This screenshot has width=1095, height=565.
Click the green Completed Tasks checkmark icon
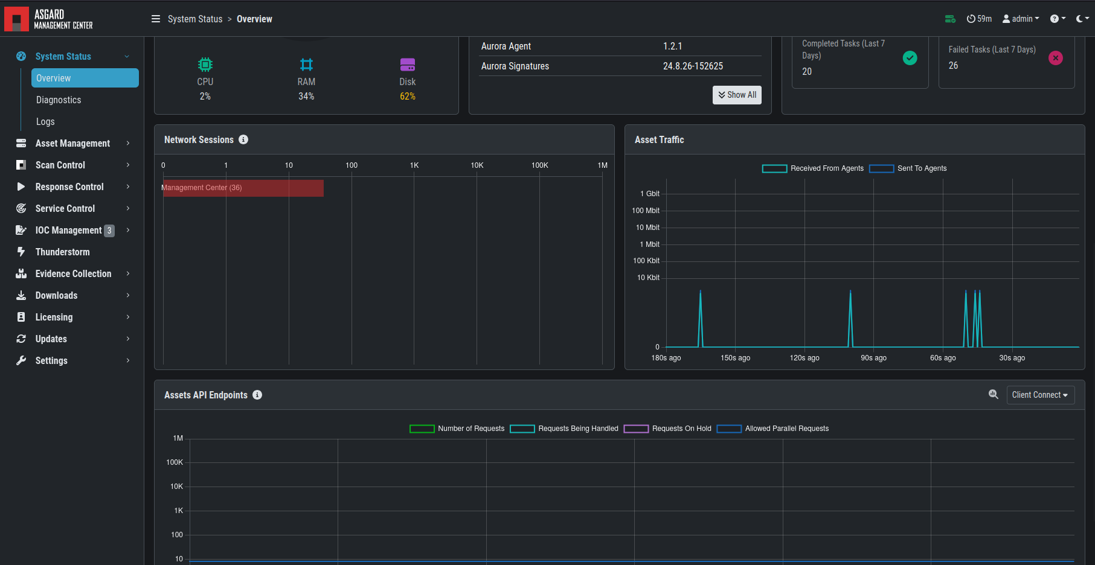[x=910, y=57]
